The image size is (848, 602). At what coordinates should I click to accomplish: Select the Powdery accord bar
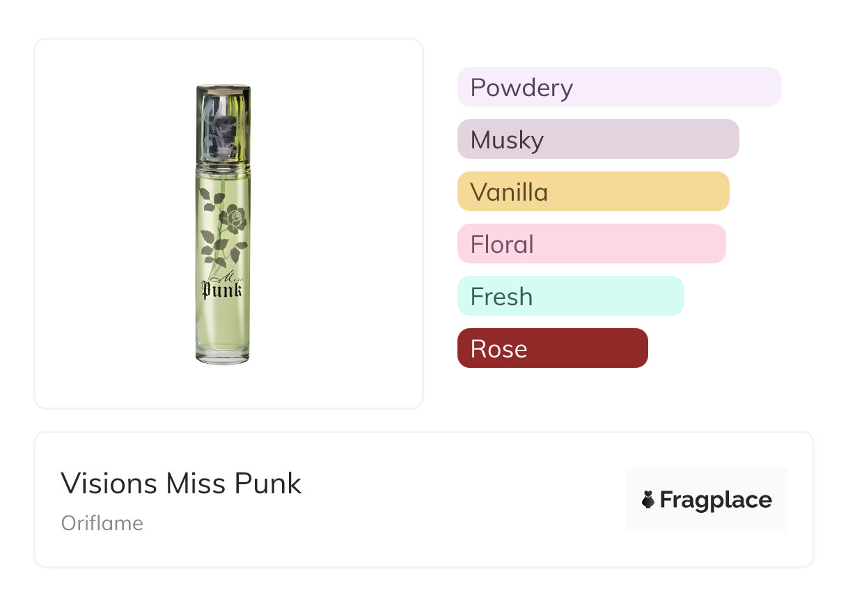pyautogui.click(x=618, y=87)
